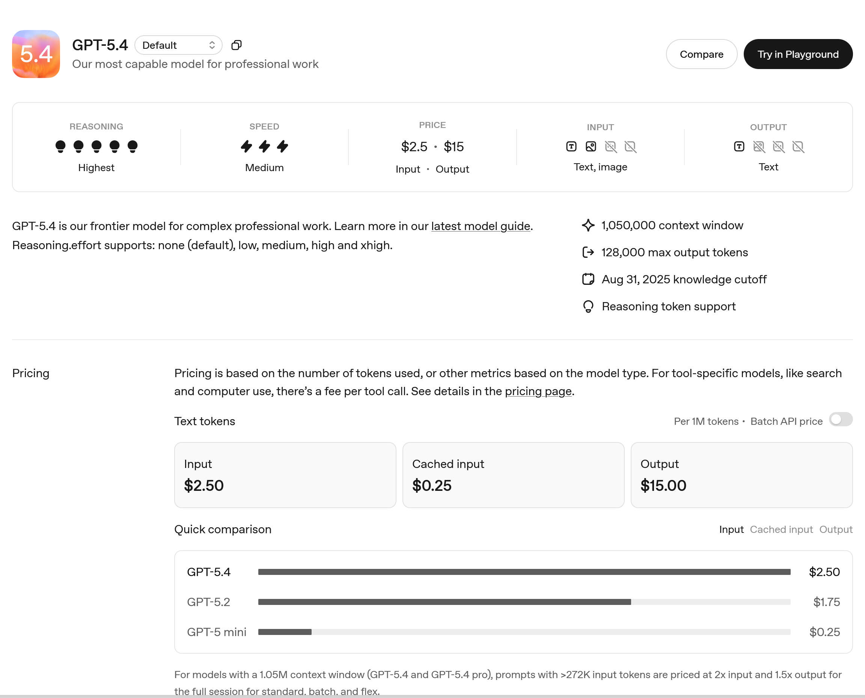Click the max output tokens arrow icon
This screenshot has width=865, height=698.
[588, 252]
